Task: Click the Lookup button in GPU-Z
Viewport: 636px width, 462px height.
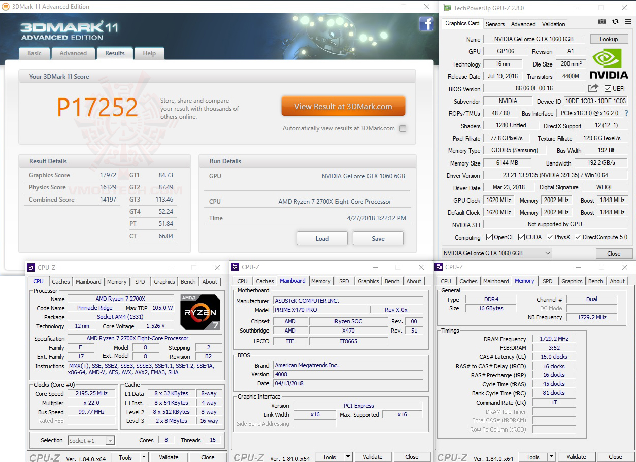Action: [609, 39]
